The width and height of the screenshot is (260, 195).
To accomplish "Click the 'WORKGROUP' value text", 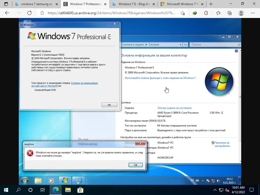I will tap(165, 158).
